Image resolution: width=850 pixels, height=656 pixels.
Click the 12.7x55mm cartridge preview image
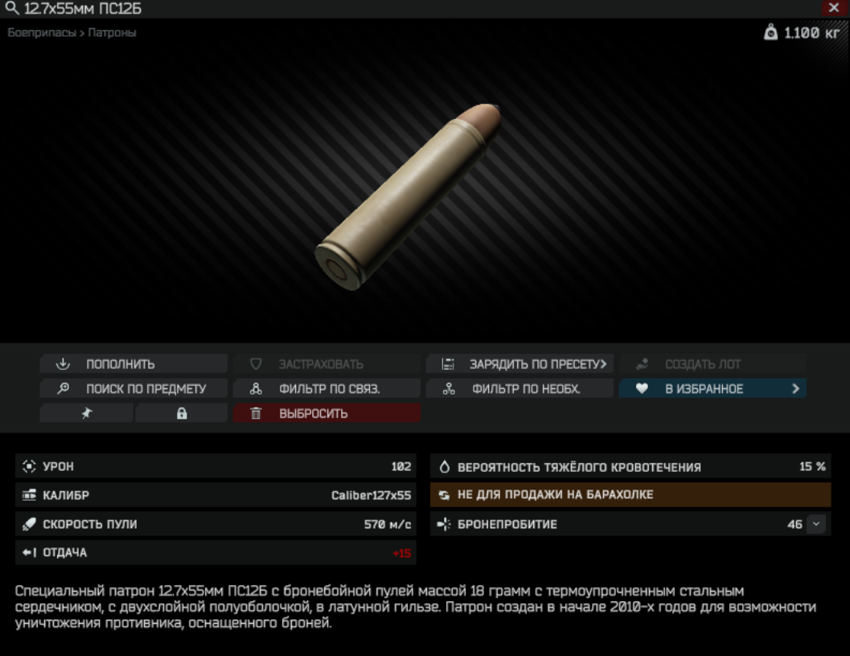pos(408,196)
